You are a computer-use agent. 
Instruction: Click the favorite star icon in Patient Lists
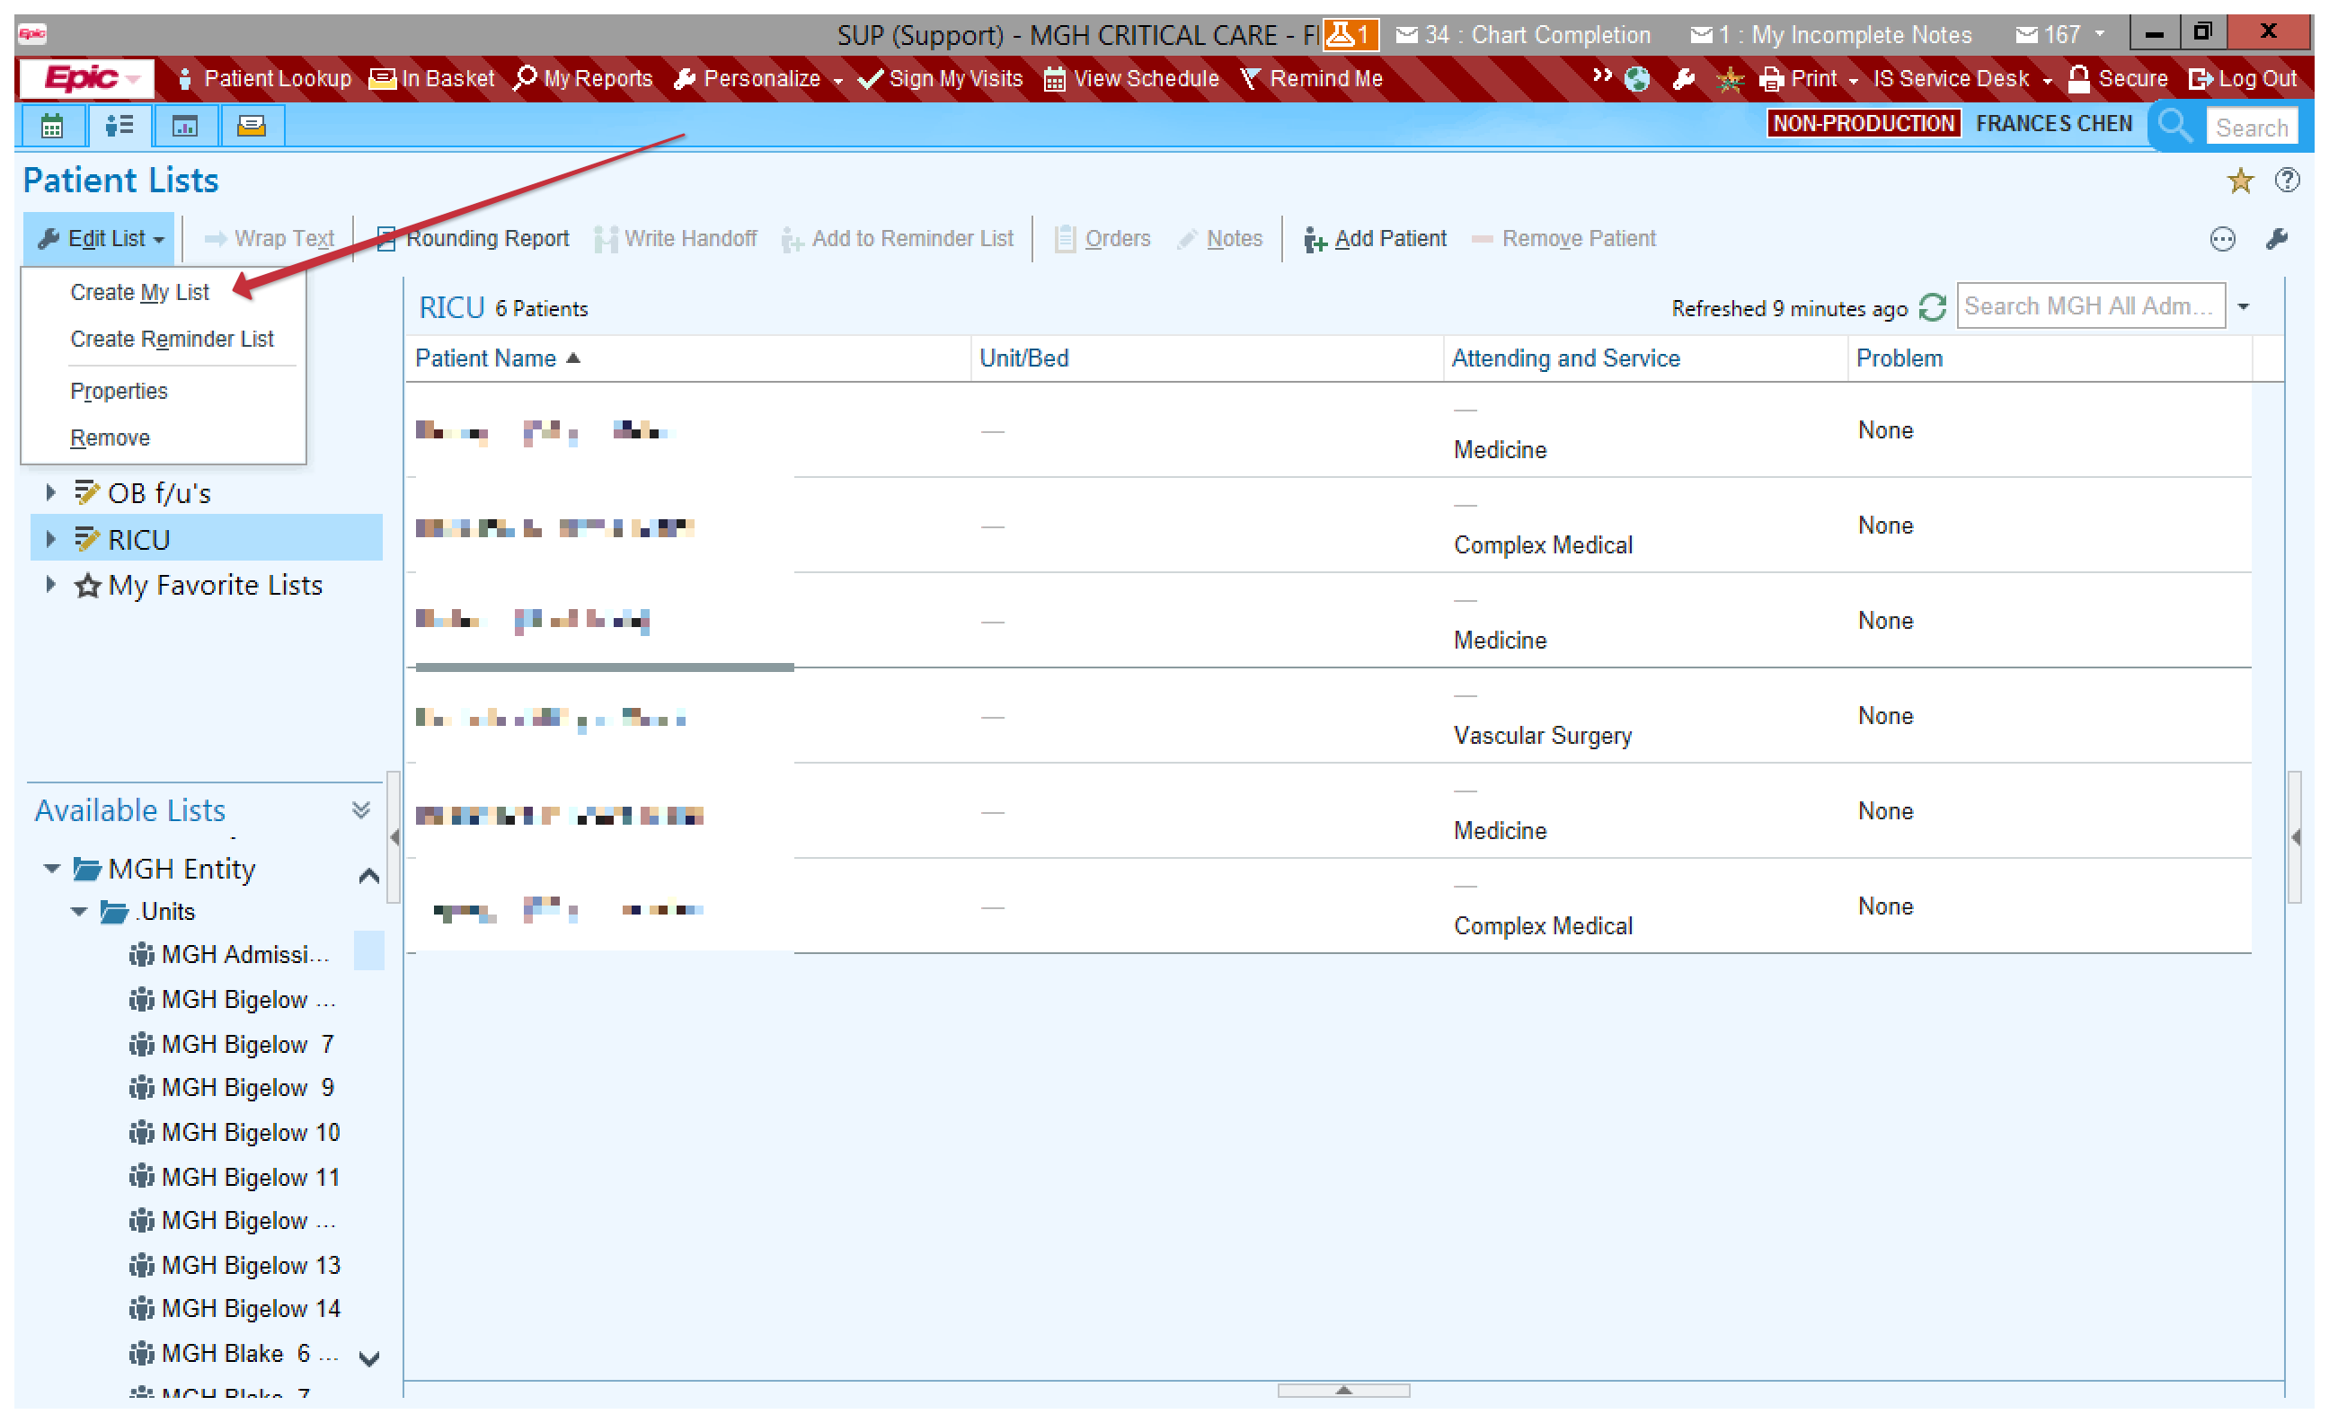[2240, 181]
